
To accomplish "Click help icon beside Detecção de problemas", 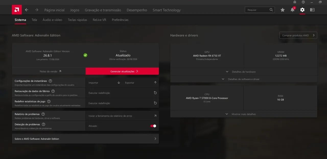I will pyautogui.click(x=43, y=124).
